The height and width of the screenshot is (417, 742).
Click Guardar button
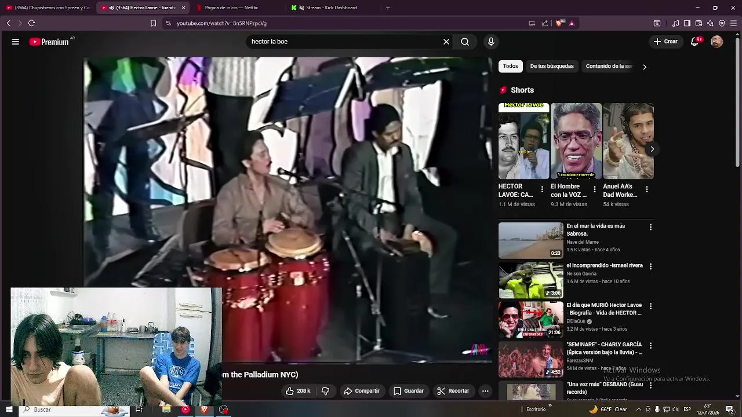[x=408, y=391]
